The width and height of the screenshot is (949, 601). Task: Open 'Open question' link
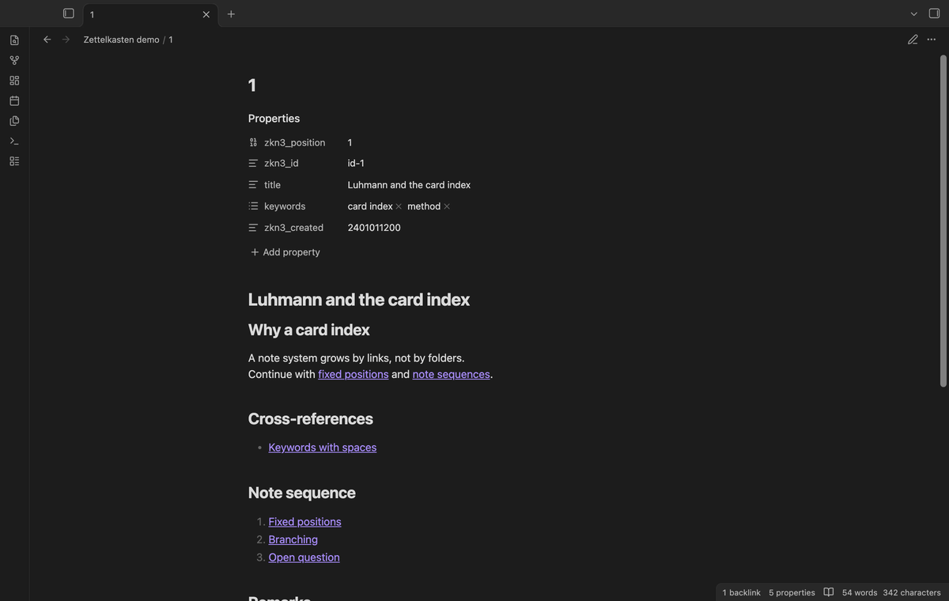[x=304, y=558]
